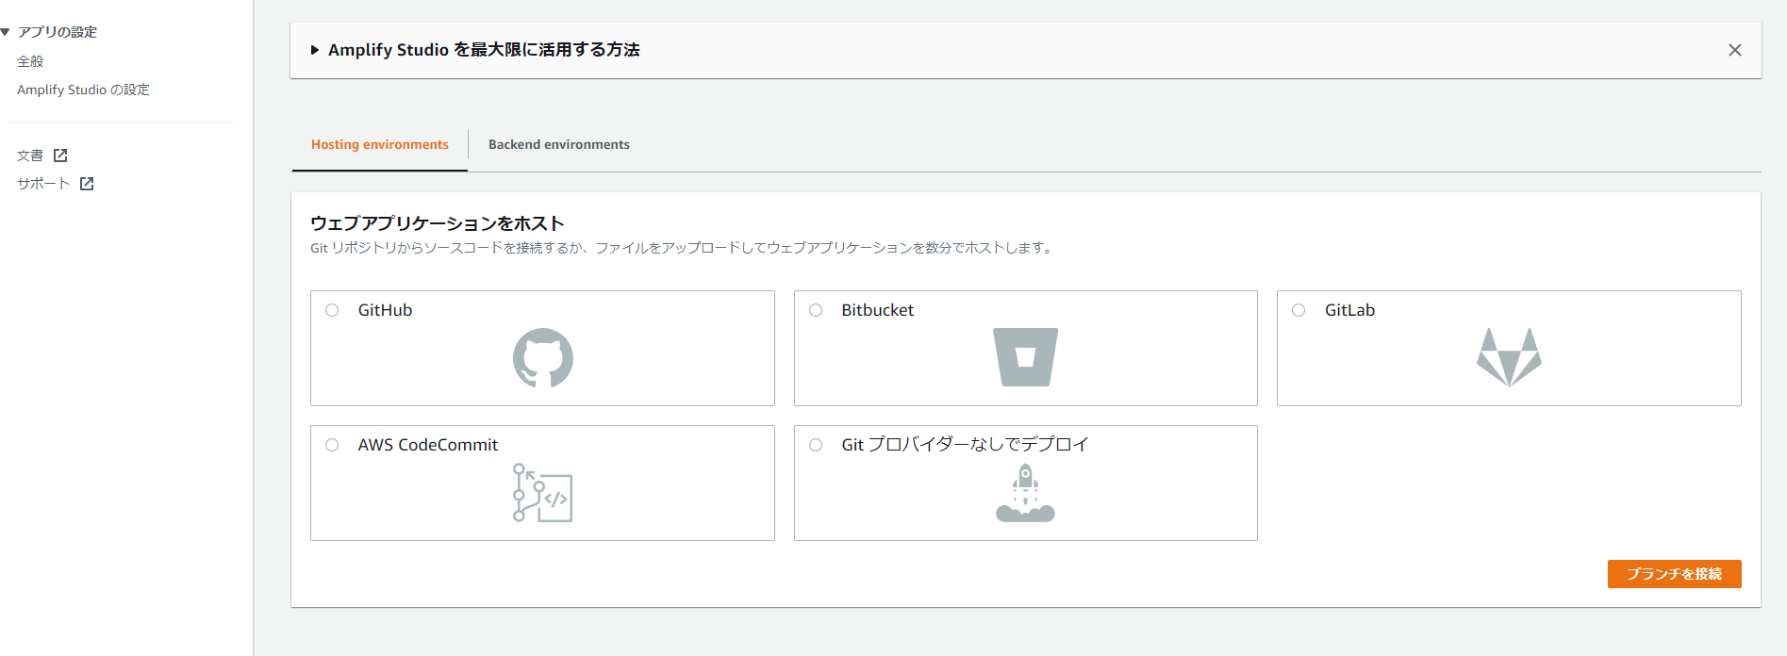Select the AWS CodeCommit radio button
Screen dimensions: 1787x656
click(332, 445)
